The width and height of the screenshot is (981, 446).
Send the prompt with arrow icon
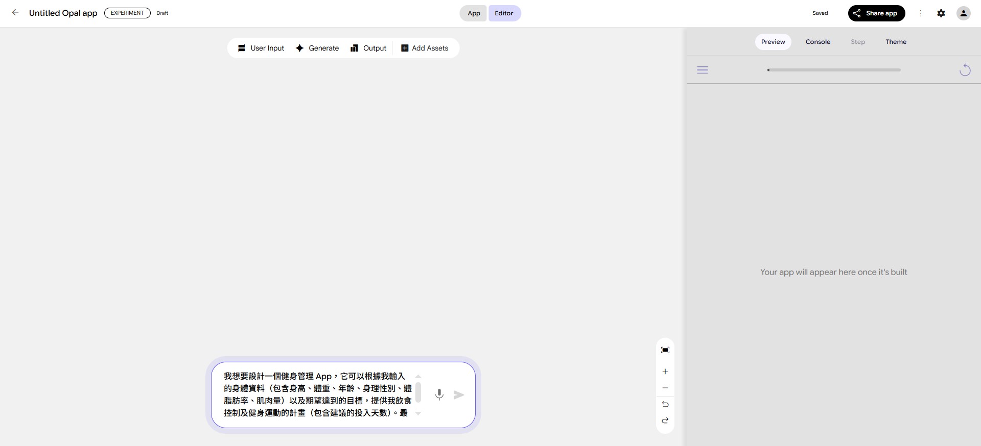pyautogui.click(x=459, y=394)
